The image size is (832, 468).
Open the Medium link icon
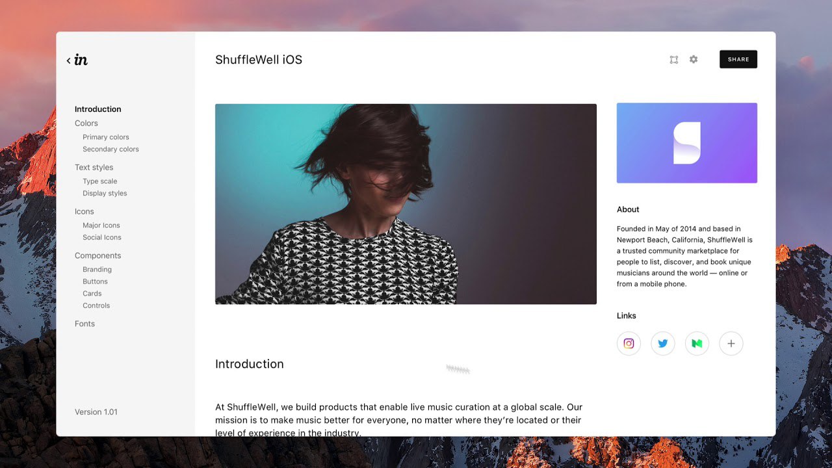point(697,343)
